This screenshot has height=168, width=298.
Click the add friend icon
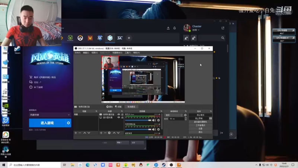[186, 38]
